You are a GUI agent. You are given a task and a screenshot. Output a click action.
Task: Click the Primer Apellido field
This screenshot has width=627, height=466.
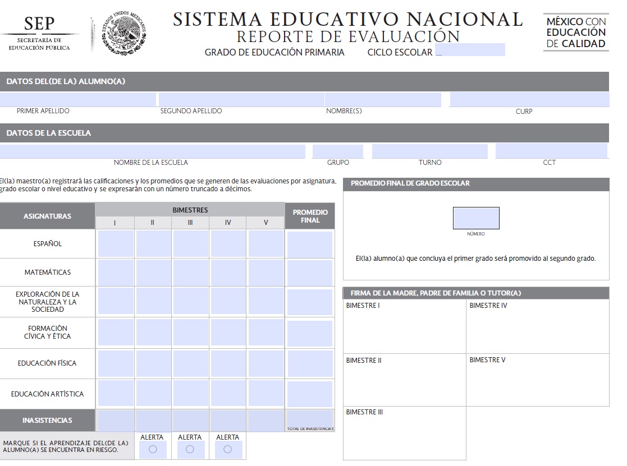coord(78,99)
